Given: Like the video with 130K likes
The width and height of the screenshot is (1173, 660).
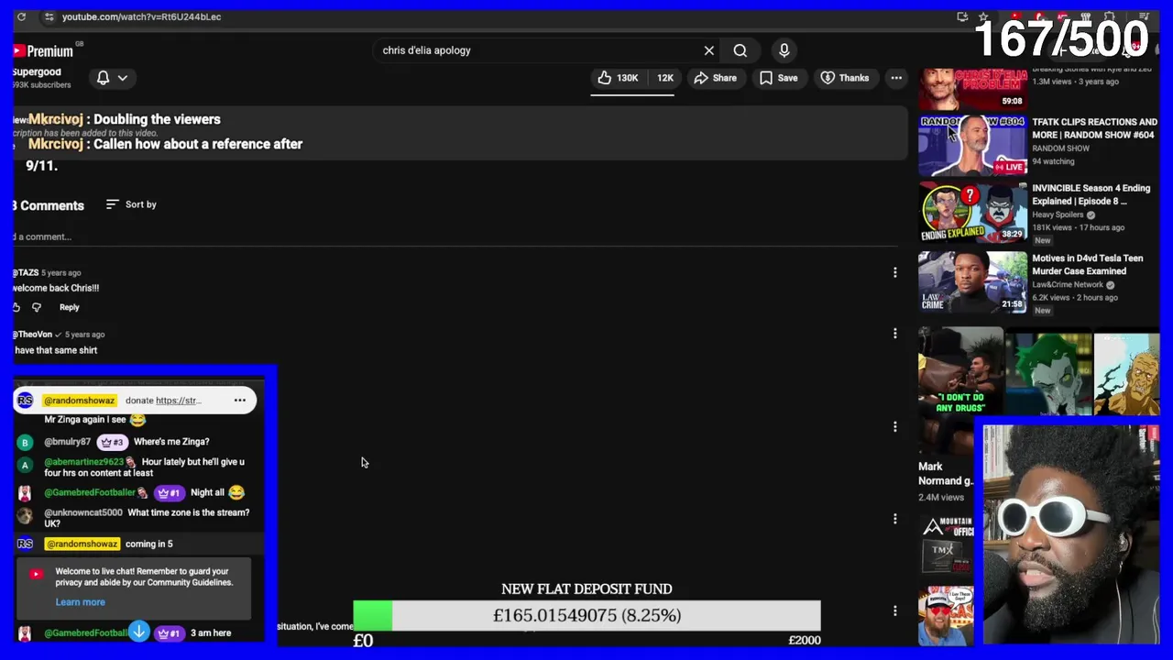Looking at the screenshot, I should click(617, 78).
